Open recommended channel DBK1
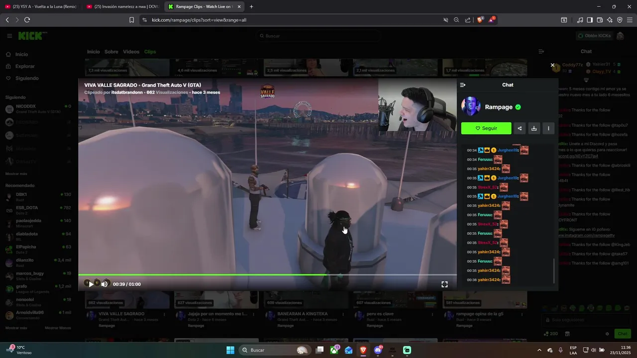Screen dimensions: 637x358 38,197
